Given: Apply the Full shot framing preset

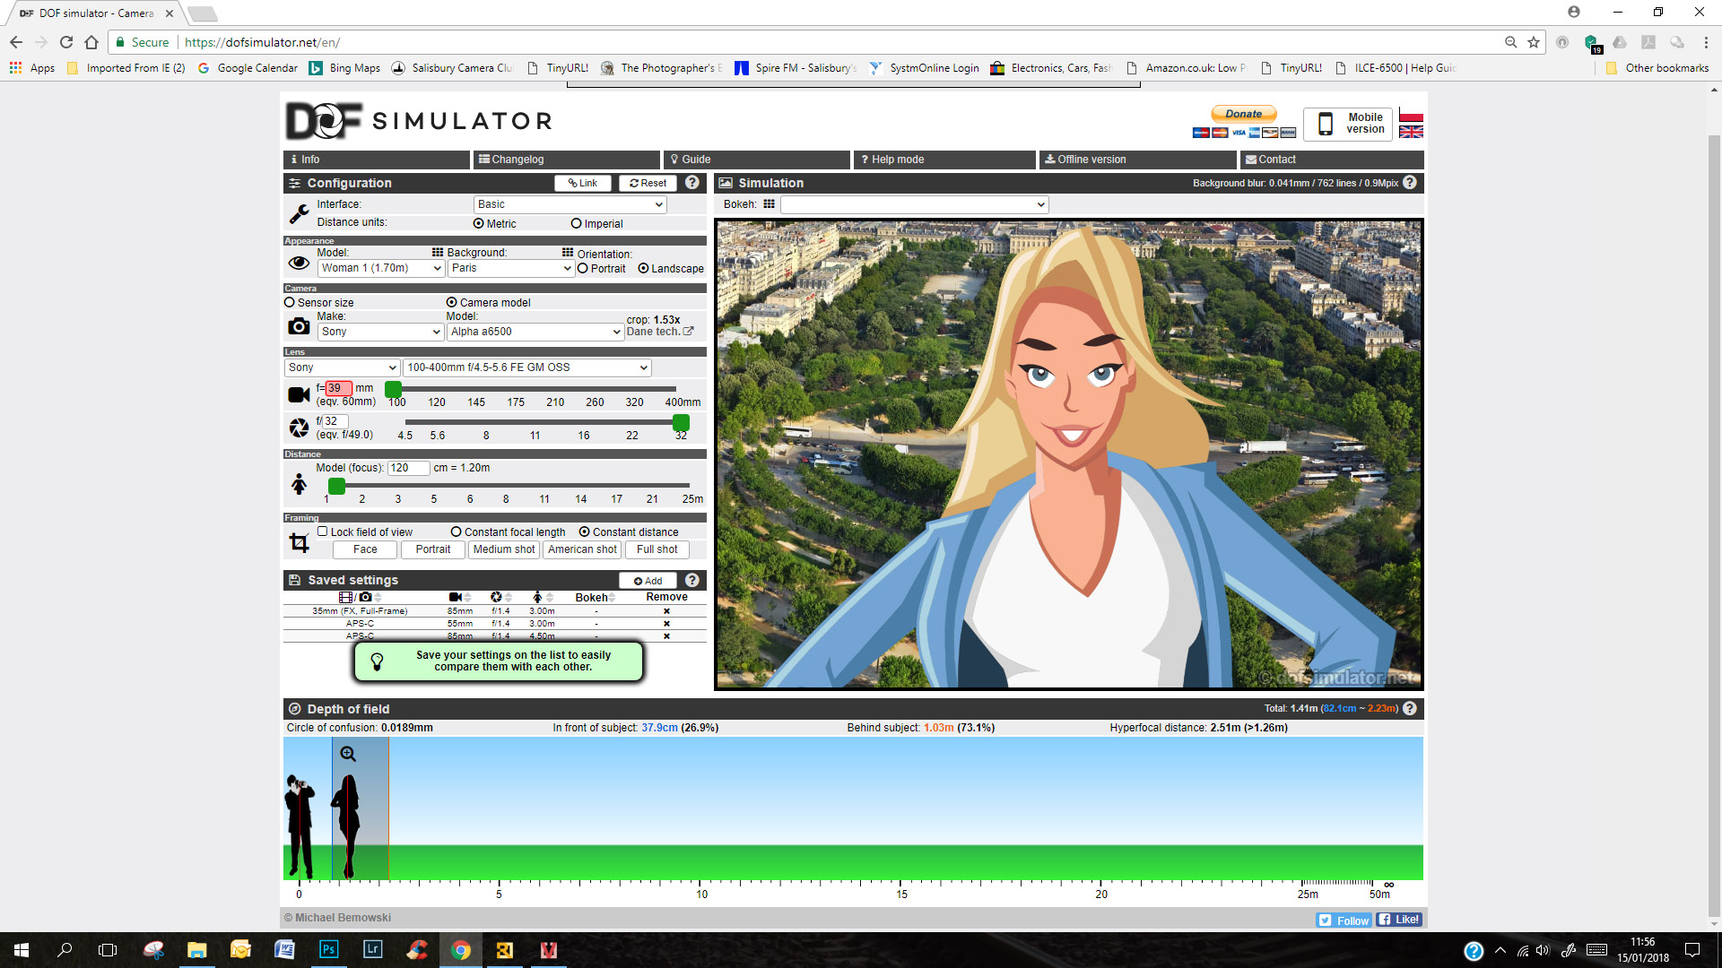Looking at the screenshot, I should coord(657,549).
